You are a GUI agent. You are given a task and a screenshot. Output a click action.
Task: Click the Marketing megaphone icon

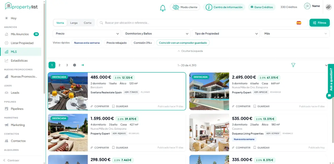[x=7, y=125]
